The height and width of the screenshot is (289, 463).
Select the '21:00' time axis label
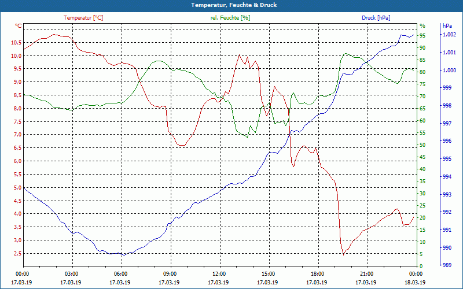[366, 274]
